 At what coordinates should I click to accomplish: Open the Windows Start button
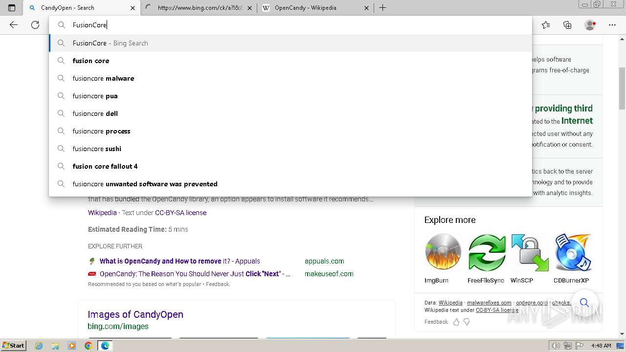tap(14, 346)
